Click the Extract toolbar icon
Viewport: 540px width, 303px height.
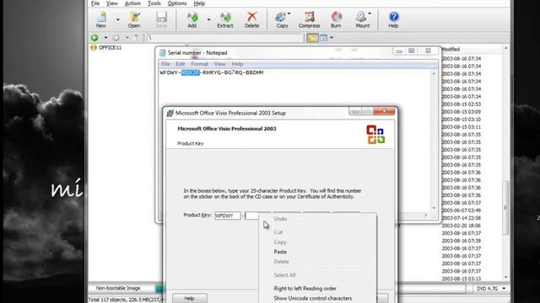click(x=225, y=19)
